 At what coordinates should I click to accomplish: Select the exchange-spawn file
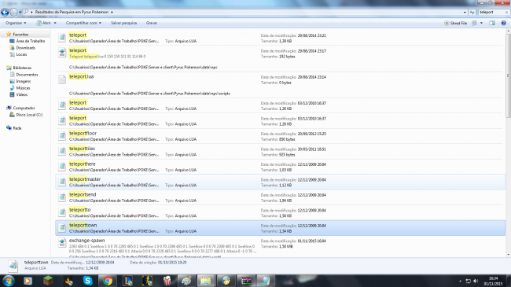point(280,247)
